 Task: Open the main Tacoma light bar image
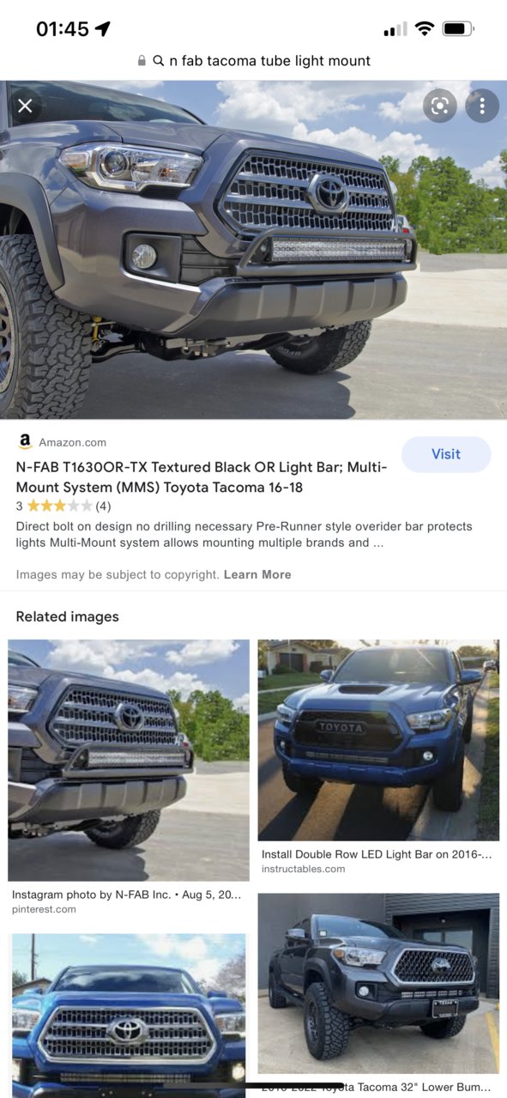click(253, 250)
